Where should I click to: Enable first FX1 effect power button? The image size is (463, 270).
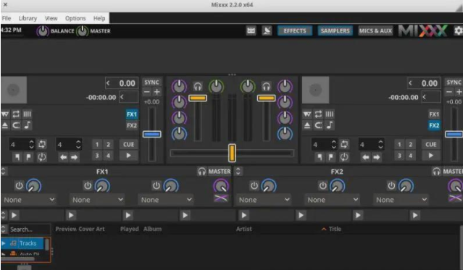[x=19, y=185]
